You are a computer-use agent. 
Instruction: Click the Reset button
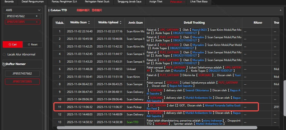tap(33, 45)
